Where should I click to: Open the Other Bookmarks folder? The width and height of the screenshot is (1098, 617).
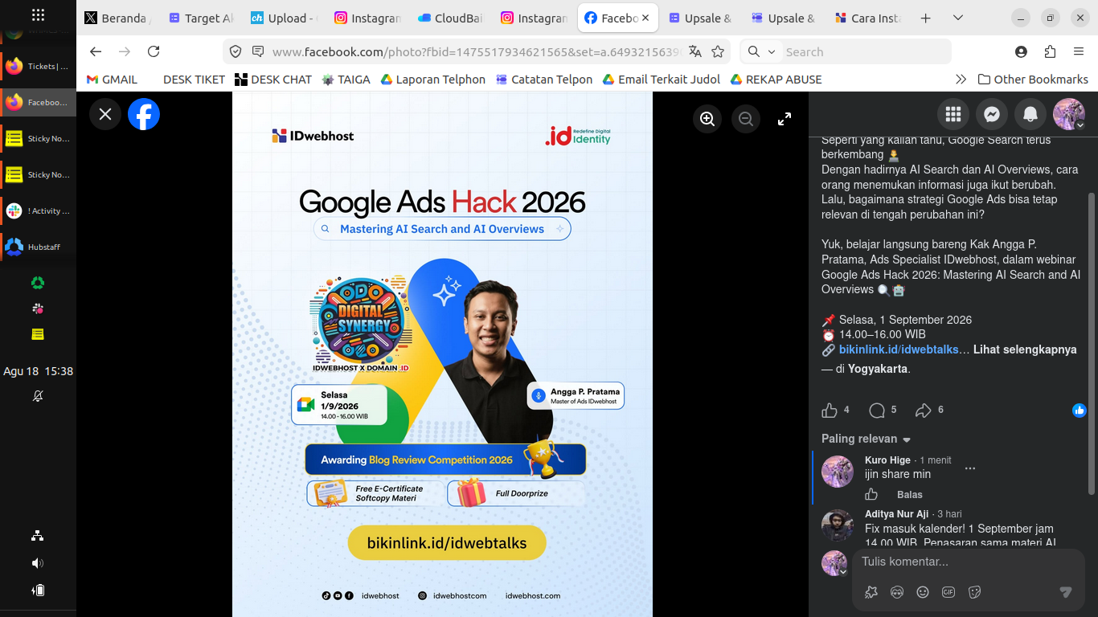(x=1033, y=80)
